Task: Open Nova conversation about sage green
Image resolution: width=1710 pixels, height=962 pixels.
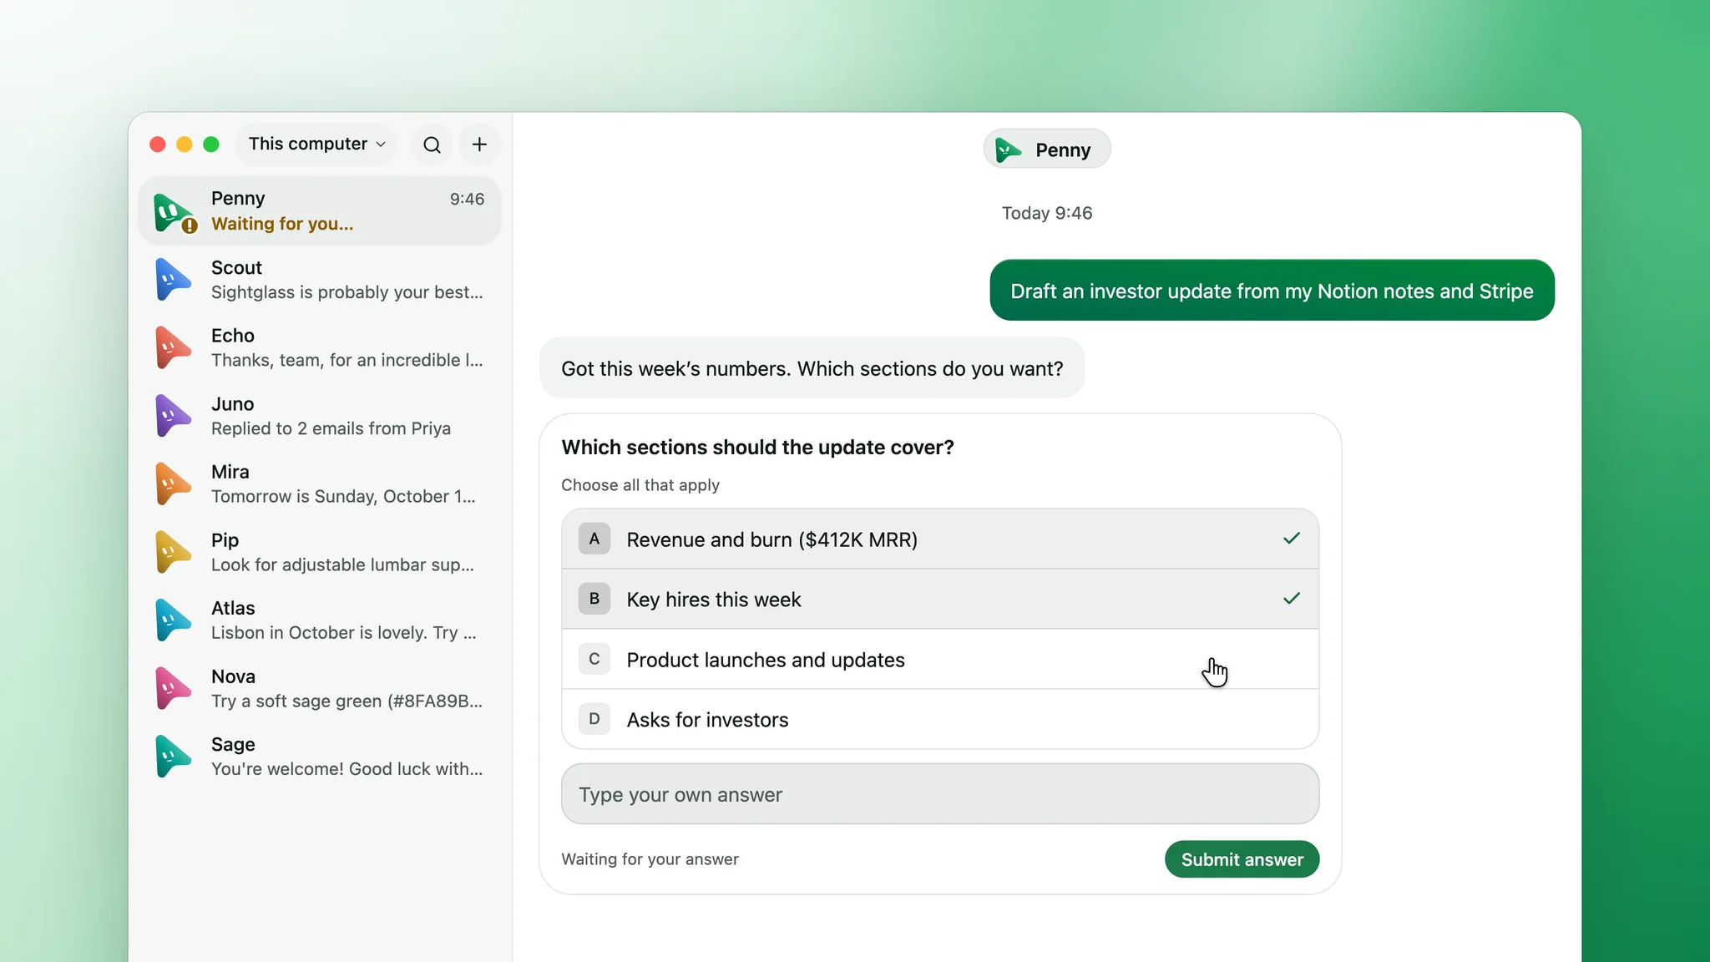Action: [x=320, y=688]
